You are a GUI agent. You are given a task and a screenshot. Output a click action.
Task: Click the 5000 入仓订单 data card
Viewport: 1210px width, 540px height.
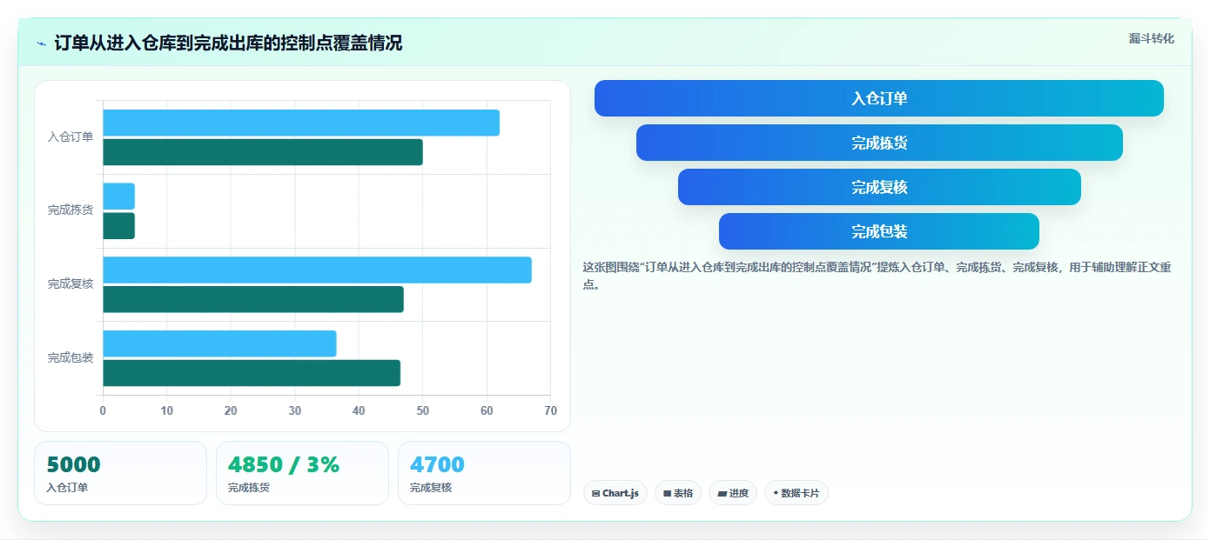tap(120, 473)
